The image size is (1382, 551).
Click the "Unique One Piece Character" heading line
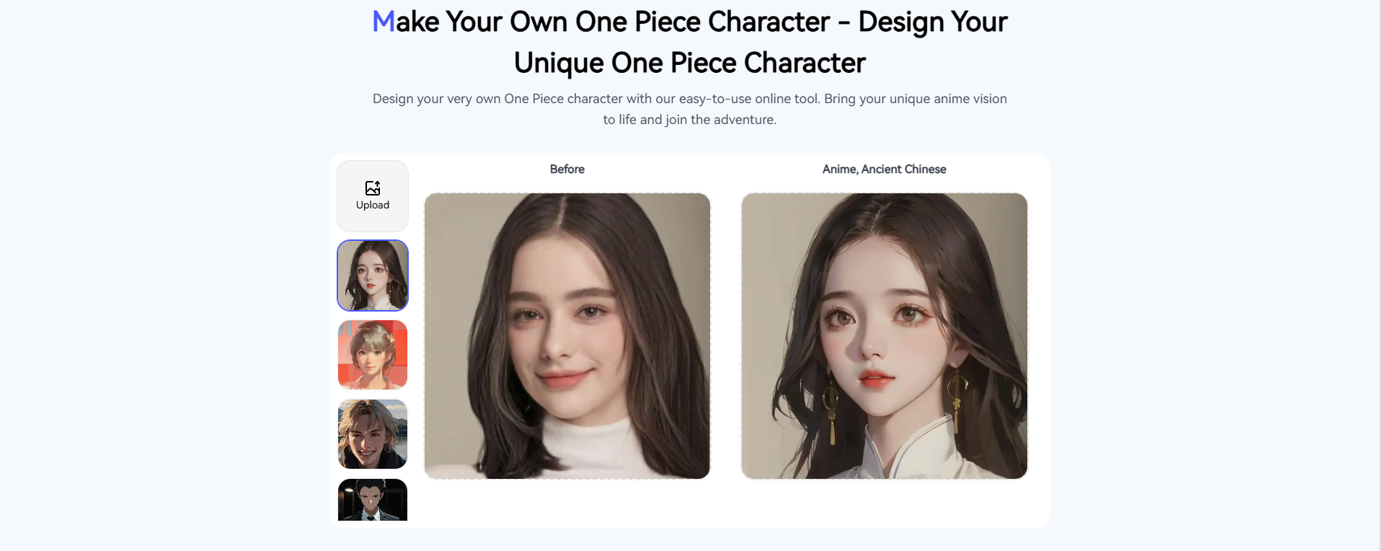click(690, 63)
